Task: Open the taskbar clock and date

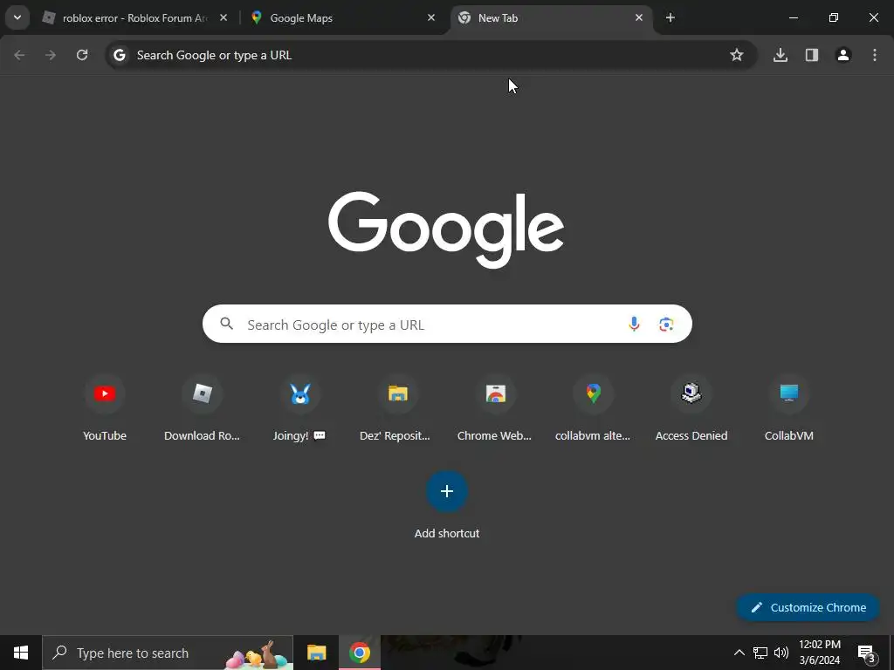Action: 820,653
